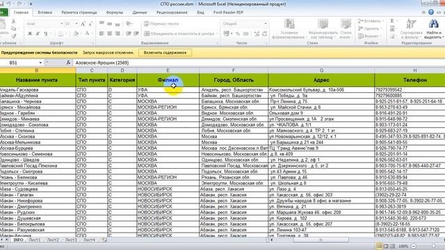The width and height of the screenshot is (445, 250).
Task: Select the INFO sheet tab
Action: click(19, 240)
